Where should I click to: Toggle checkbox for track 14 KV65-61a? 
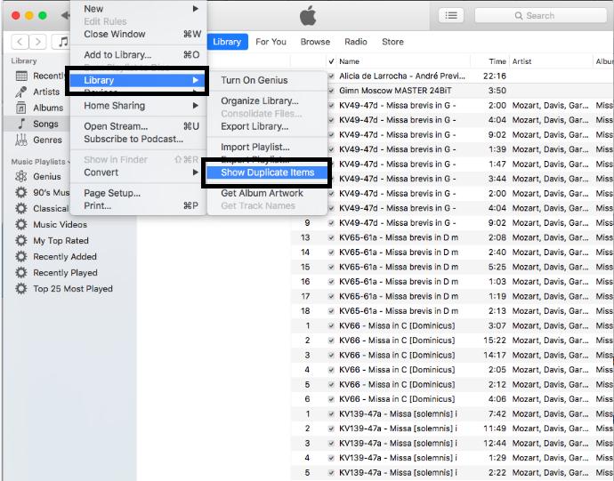(331, 253)
